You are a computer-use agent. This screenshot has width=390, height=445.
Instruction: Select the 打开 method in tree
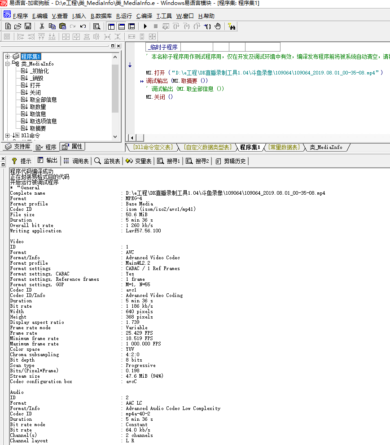(35, 85)
